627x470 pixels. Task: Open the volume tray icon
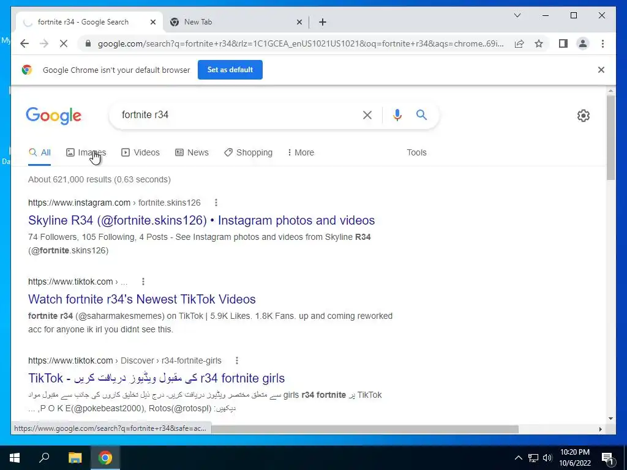(x=547, y=458)
